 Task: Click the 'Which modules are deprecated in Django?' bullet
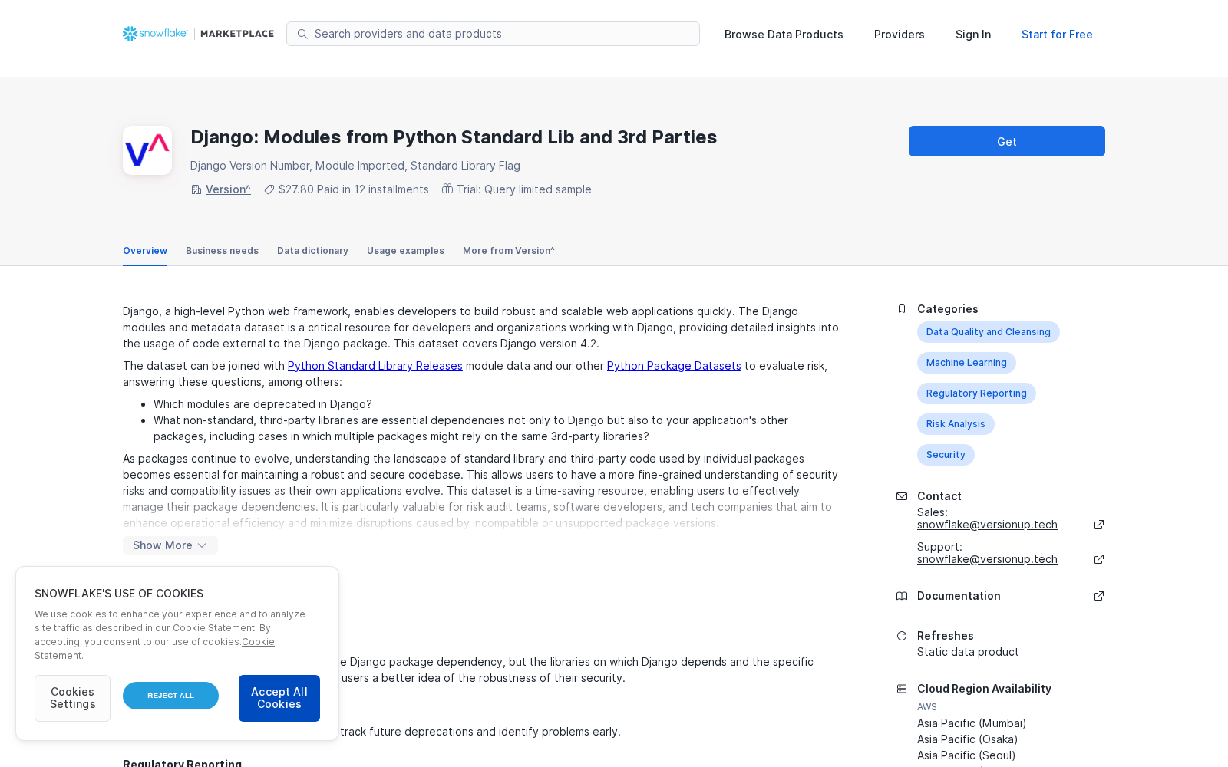pos(262,404)
